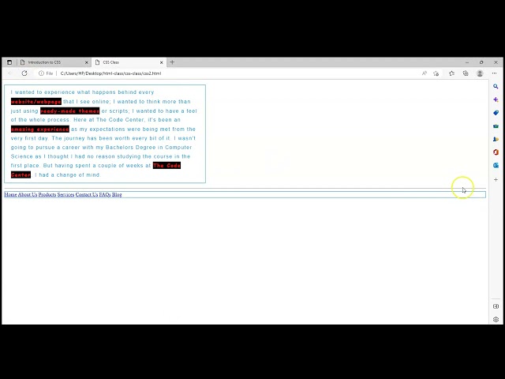Close the CSS Class tab
The height and width of the screenshot is (379, 505).
coord(161,62)
